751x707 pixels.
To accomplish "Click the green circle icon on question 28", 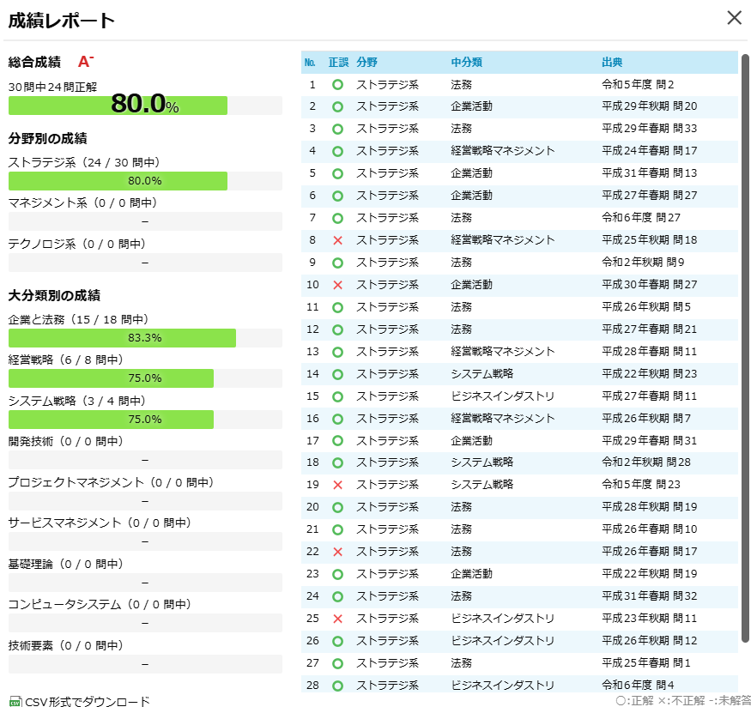I will click(x=338, y=685).
